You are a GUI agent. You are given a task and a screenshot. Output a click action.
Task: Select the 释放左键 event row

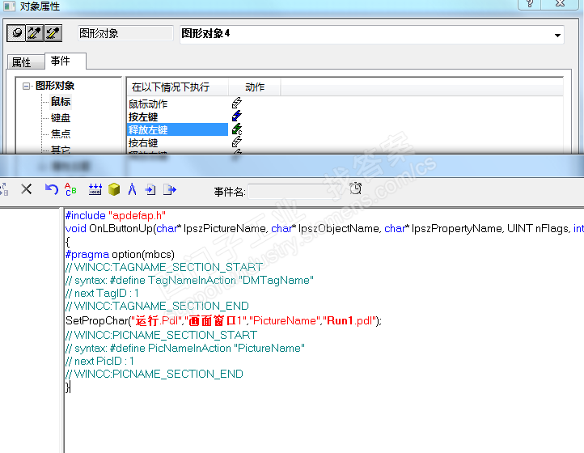(177, 129)
